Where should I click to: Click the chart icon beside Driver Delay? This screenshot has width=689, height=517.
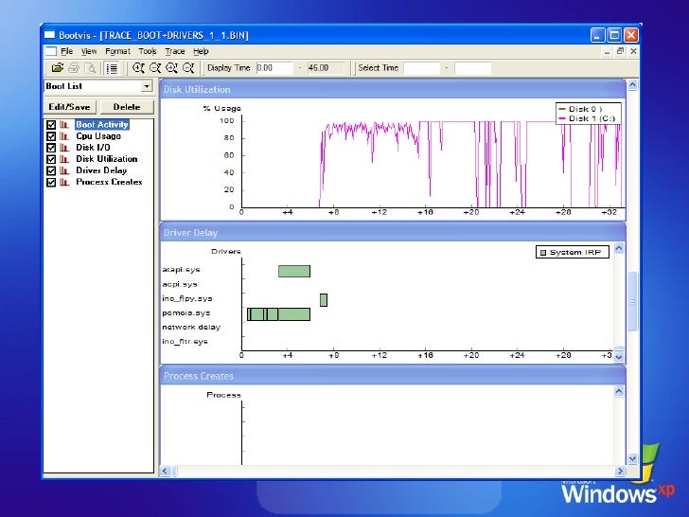click(65, 170)
